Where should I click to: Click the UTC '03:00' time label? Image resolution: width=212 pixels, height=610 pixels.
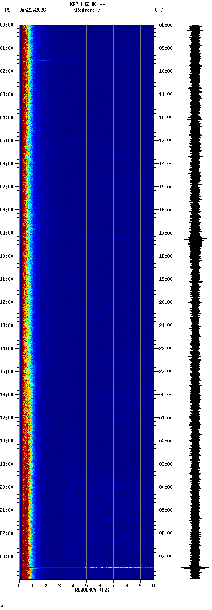pyautogui.click(x=166, y=464)
